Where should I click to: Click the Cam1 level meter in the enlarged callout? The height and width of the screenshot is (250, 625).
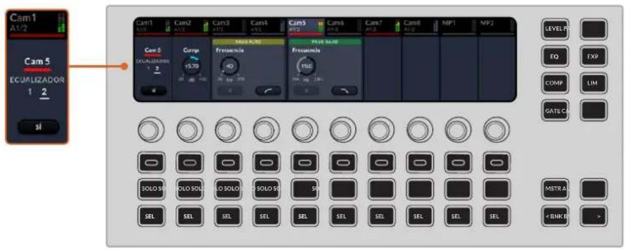coord(61,22)
